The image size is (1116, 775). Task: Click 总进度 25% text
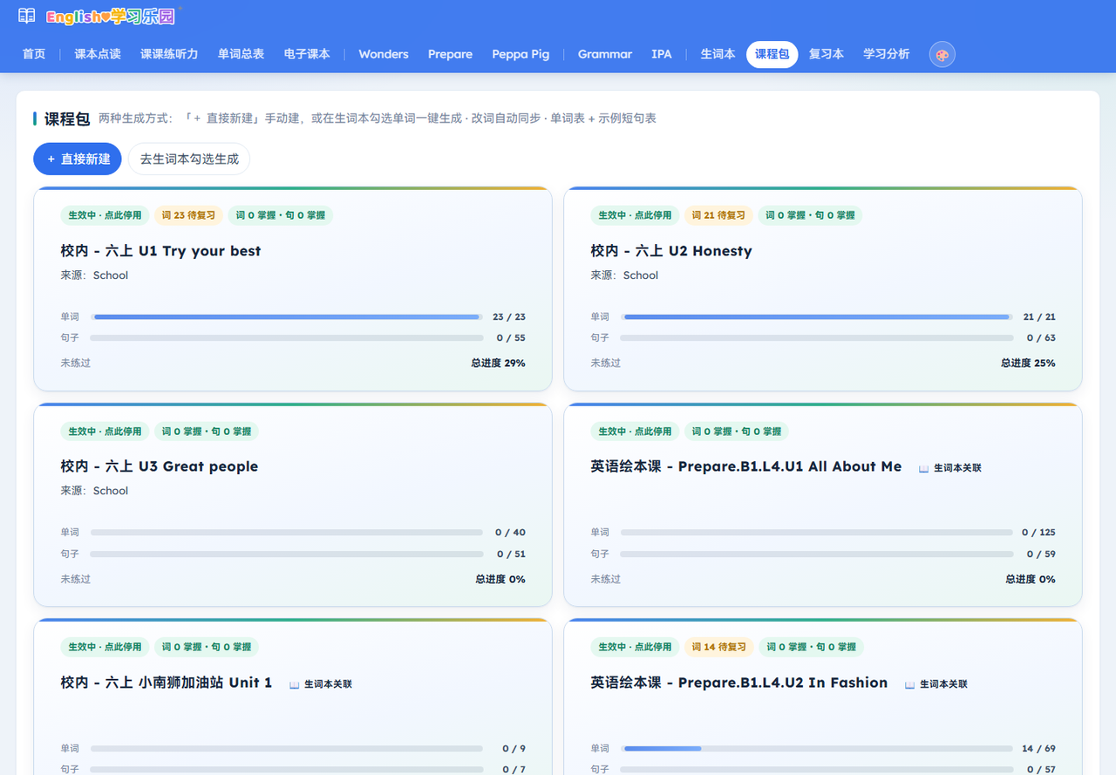coord(1028,363)
